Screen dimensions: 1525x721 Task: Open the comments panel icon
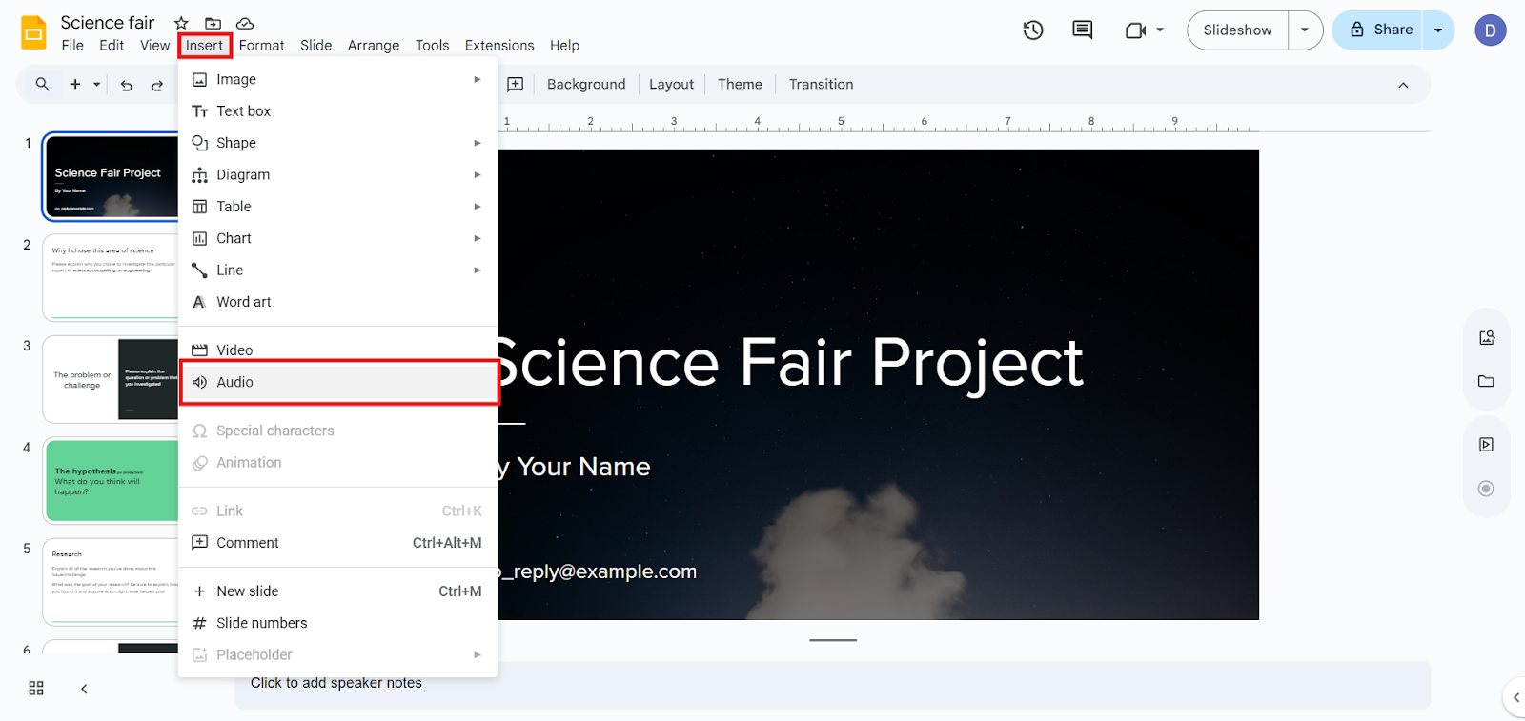[1083, 30]
